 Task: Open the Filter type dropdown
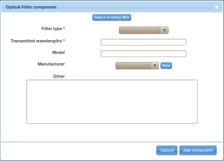144,30
